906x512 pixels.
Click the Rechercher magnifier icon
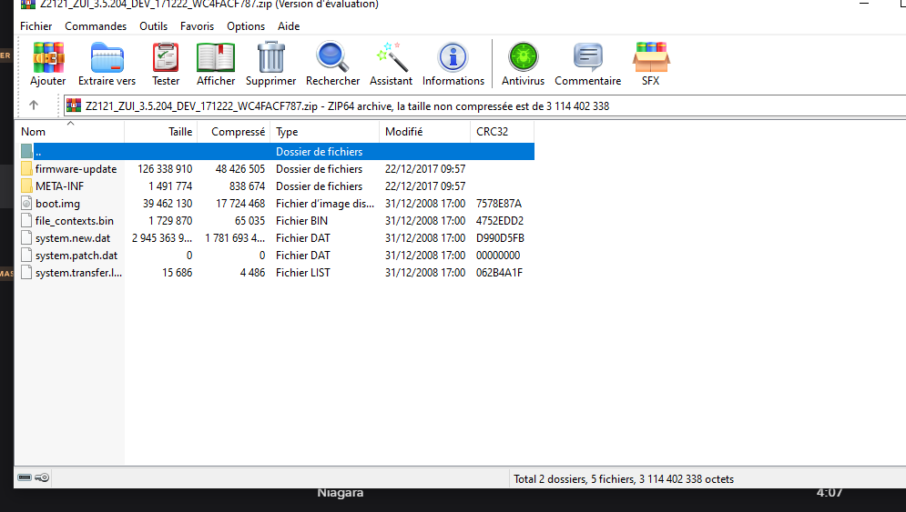pos(332,57)
